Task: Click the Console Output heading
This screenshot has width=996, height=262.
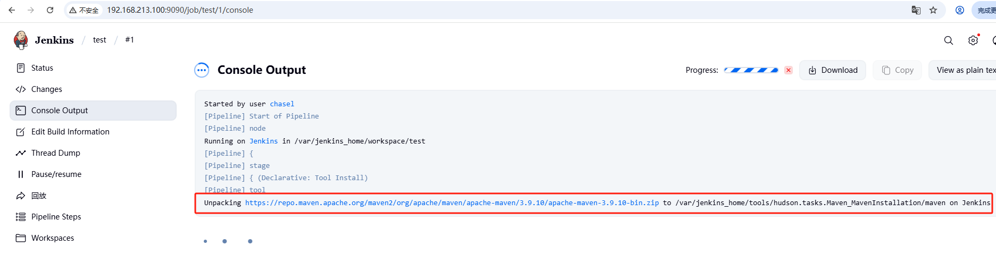Action: click(x=262, y=70)
